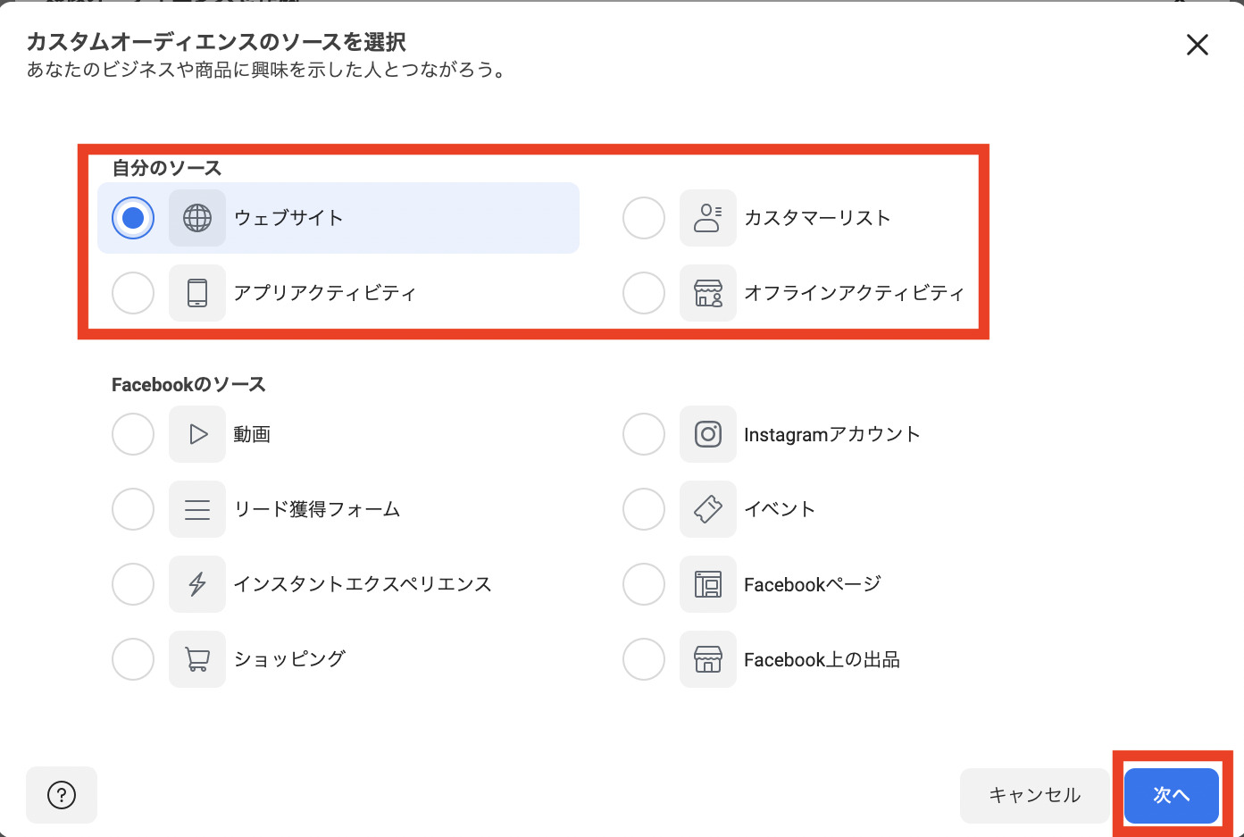Select the ウェブサイト radio button
The height and width of the screenshot is (837, 1244).
click(133, 218)
